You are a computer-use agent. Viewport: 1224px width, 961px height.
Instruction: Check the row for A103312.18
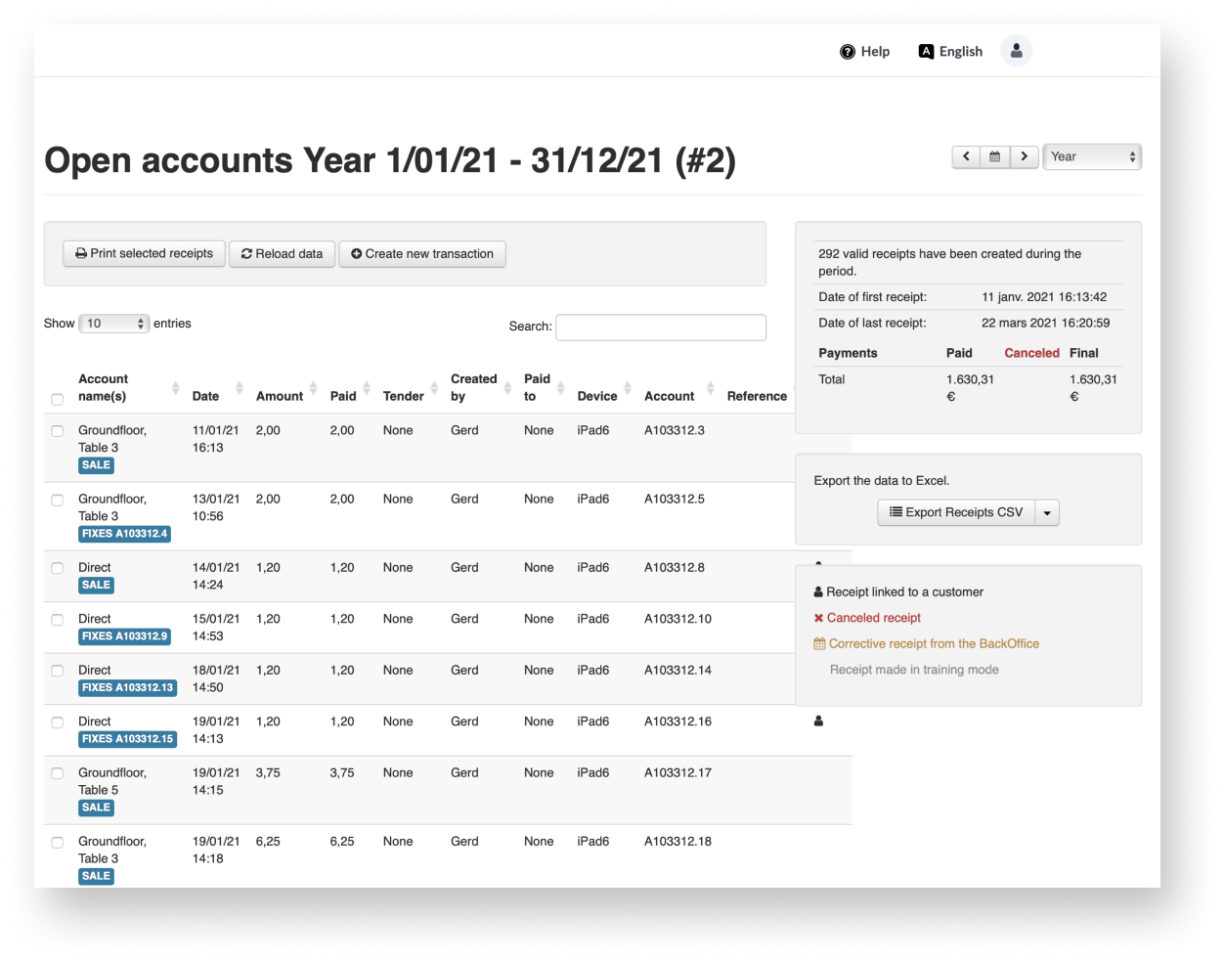pyautogui.click(x=58, y=842)
